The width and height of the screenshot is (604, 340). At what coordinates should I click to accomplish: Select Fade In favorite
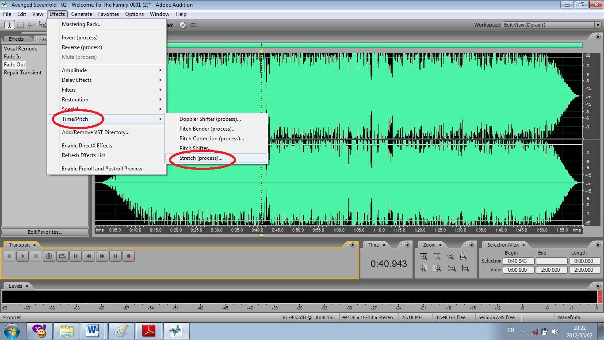[12, 57]
